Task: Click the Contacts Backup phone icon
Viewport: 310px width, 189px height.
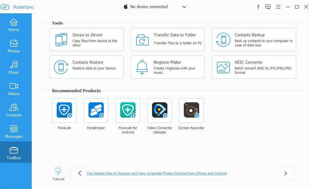Action: click(x=223, y=40)
